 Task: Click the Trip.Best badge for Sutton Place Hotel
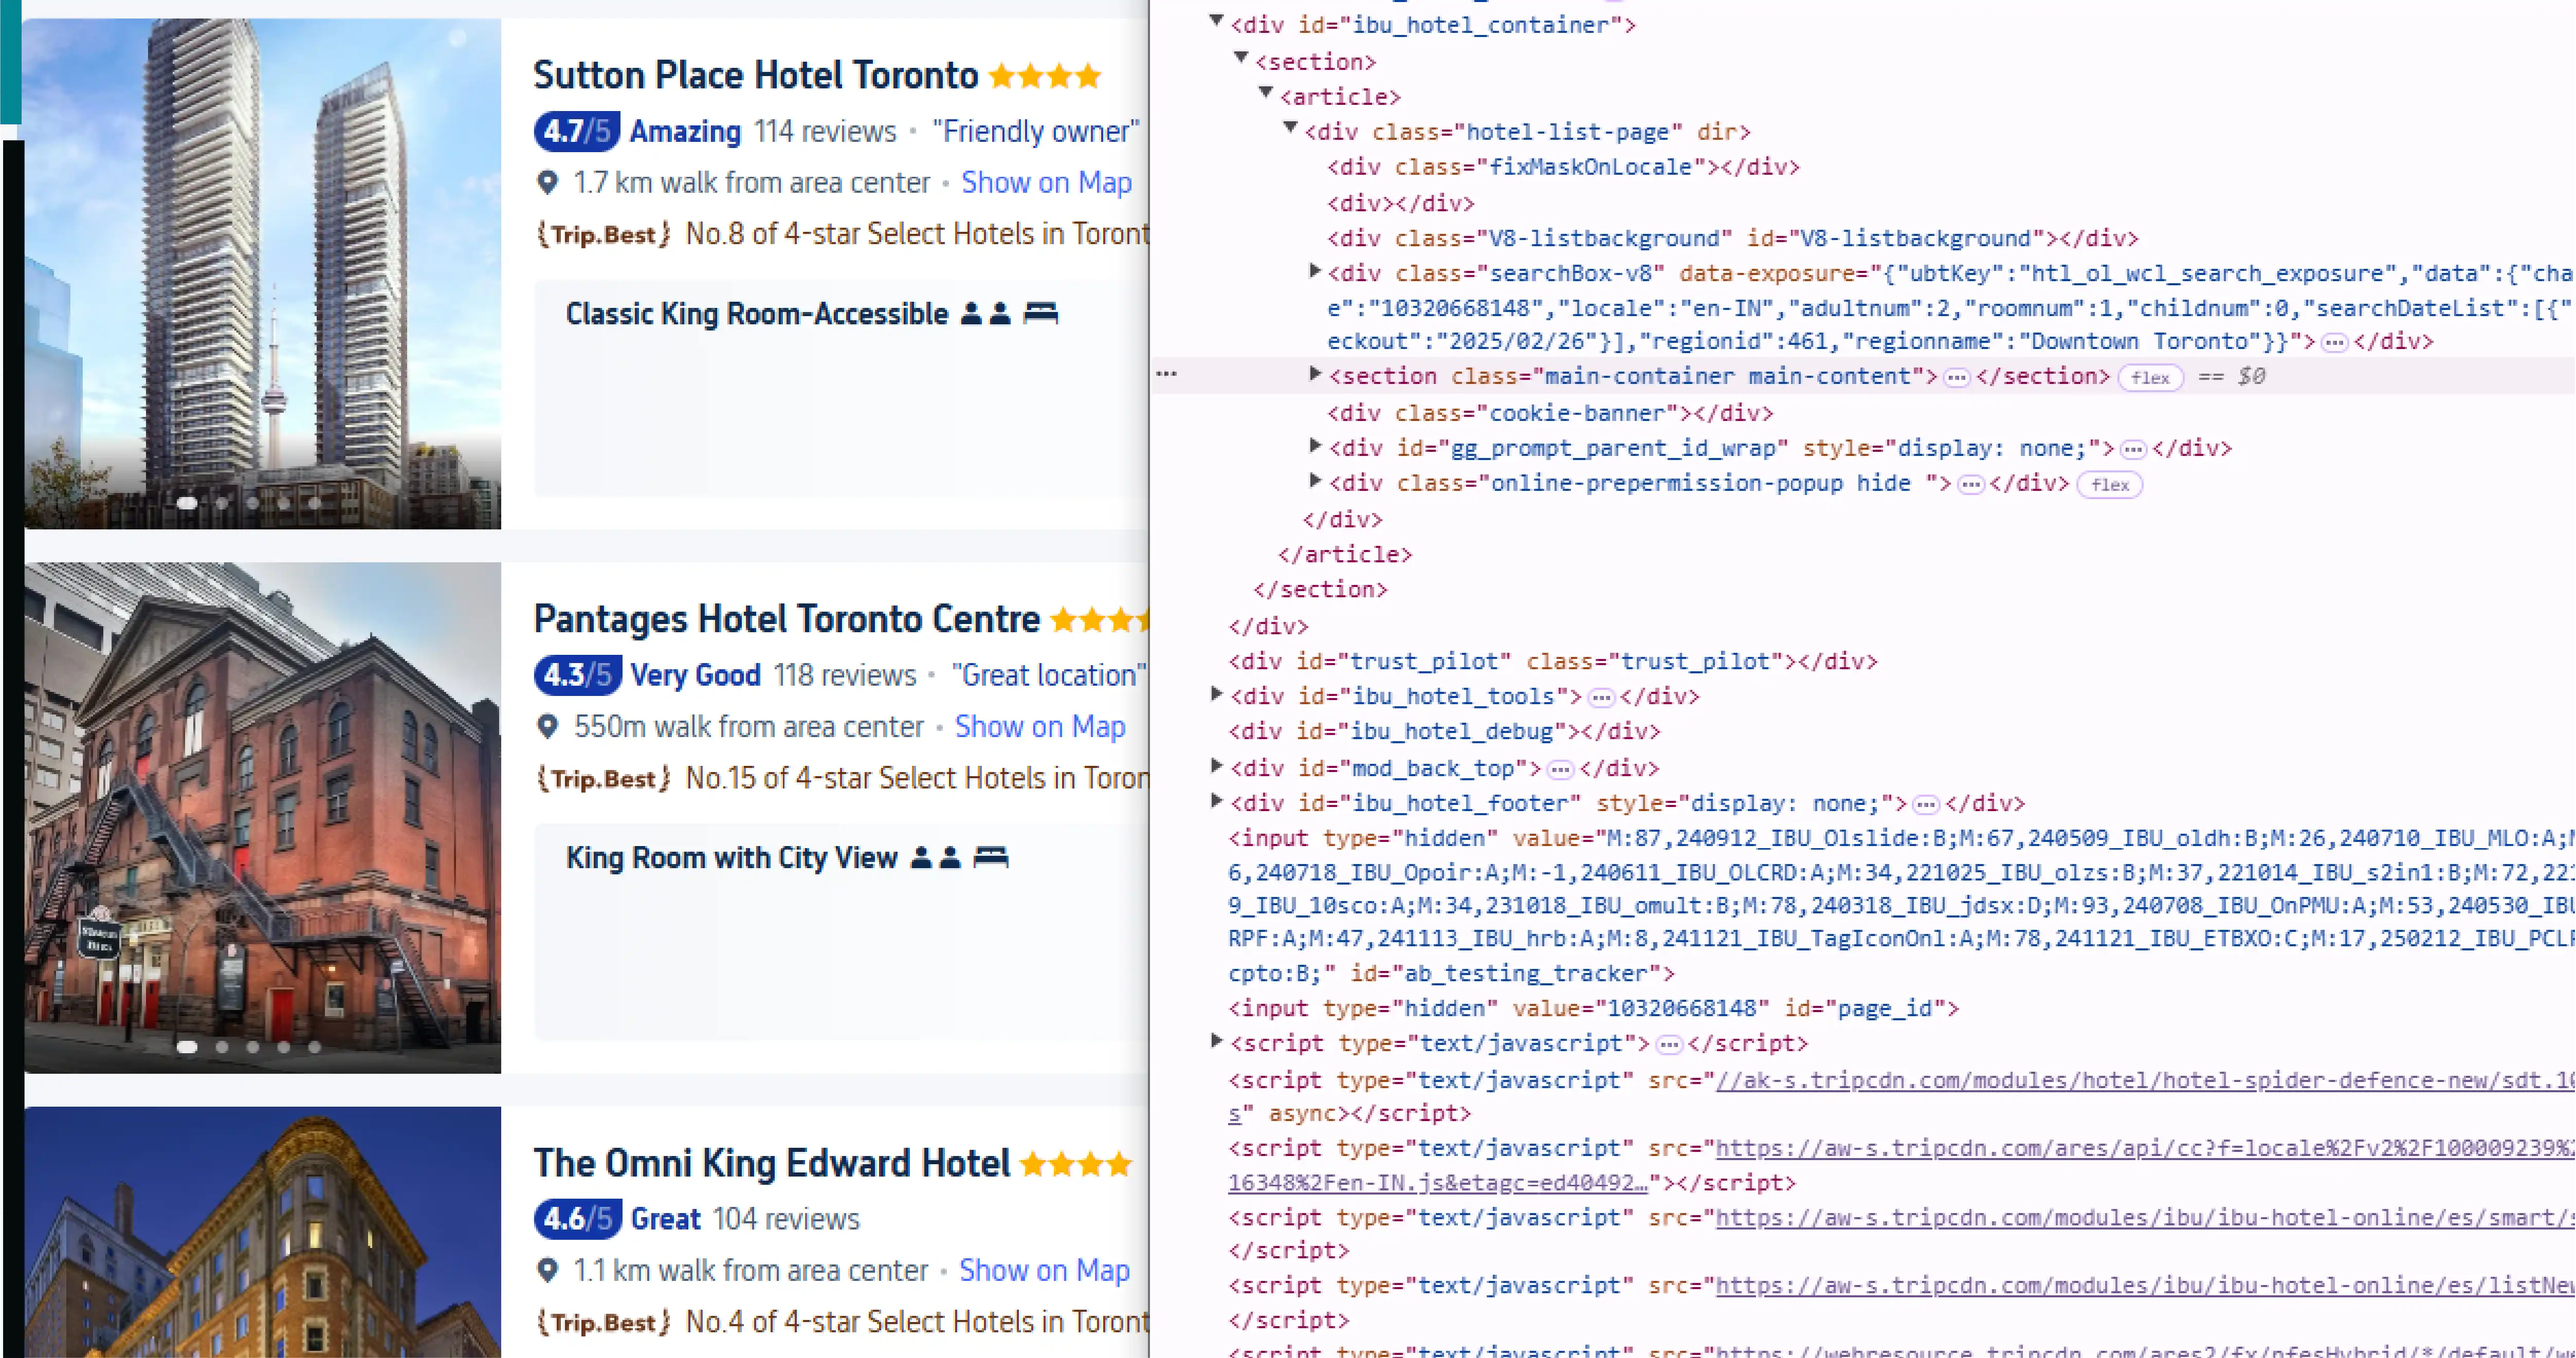point(602,233)
